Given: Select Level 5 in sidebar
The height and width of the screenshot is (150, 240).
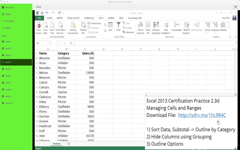Looking at the screenshot, I should point(8,69).
